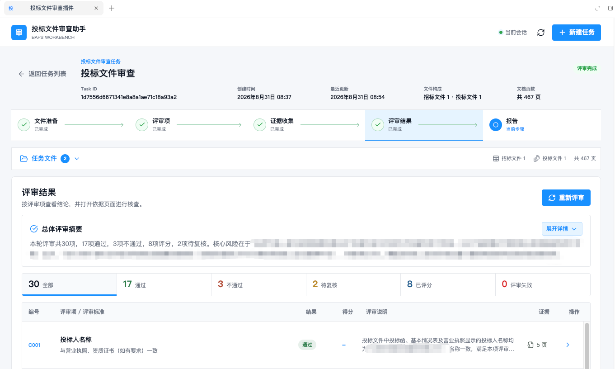This screenshot has width=615, height=369.
Task: Click the 证据收集 checkmark circle icon
Action: coord(260,125)
